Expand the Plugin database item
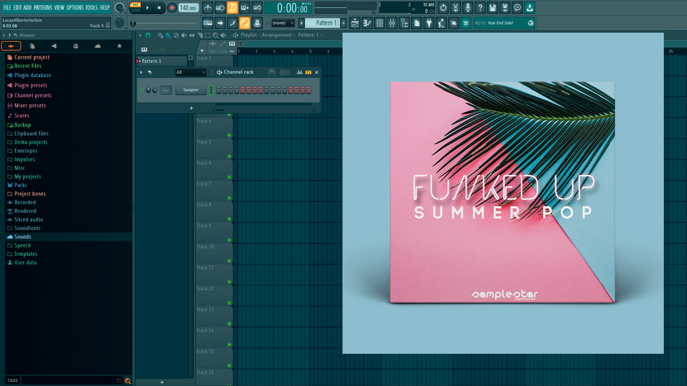687x386 pixels. (x=33, y=75)
